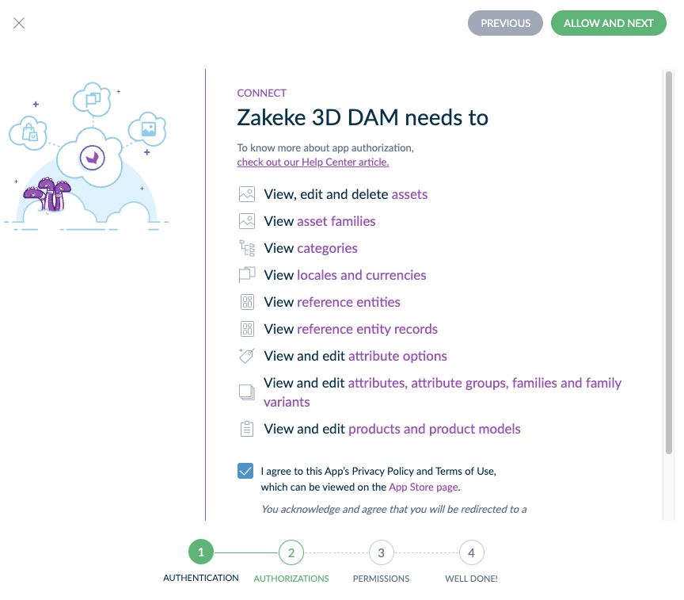Go back with Previous button
Screen dimensions: 684x600
(505, 23)
